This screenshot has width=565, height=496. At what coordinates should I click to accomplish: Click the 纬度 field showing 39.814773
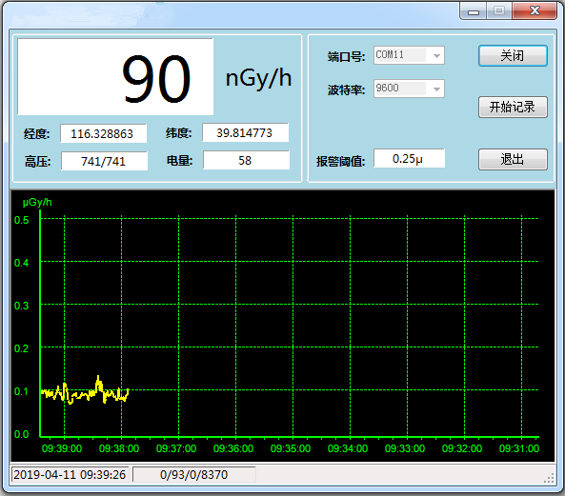pos(245,133)
